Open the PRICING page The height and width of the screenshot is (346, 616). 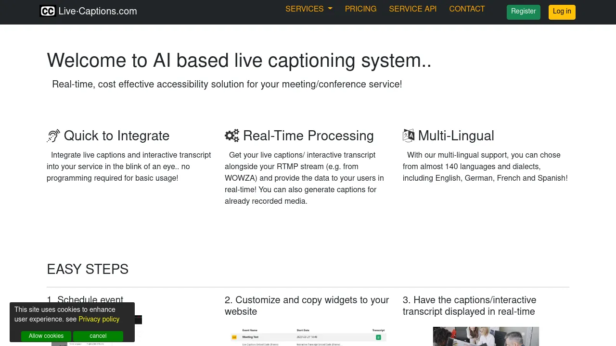[360, 9]
